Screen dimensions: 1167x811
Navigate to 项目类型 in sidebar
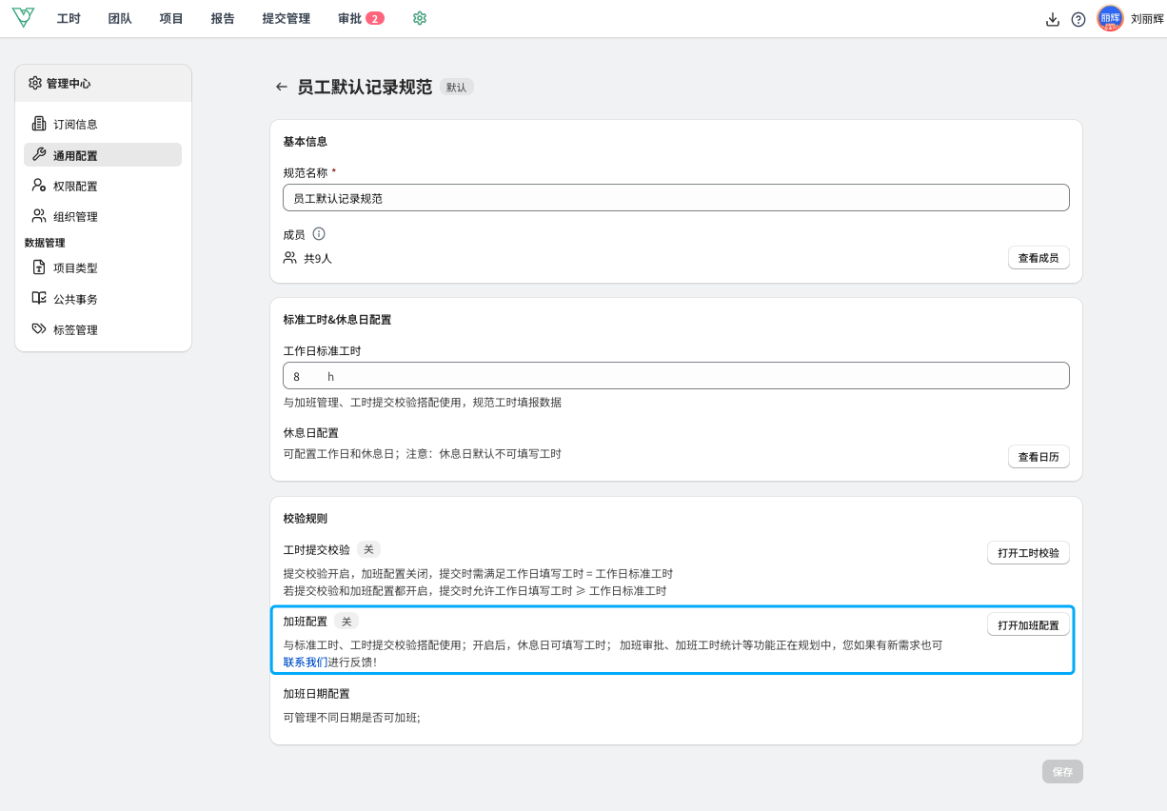pyautogui.click(x=75, y=268)
